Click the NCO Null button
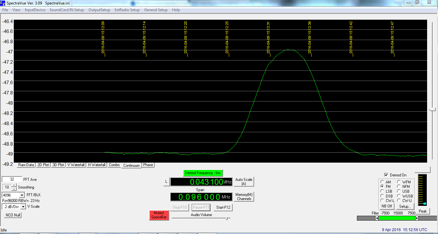Viewport: 438px width, 234px height. (x=13, y=215)
